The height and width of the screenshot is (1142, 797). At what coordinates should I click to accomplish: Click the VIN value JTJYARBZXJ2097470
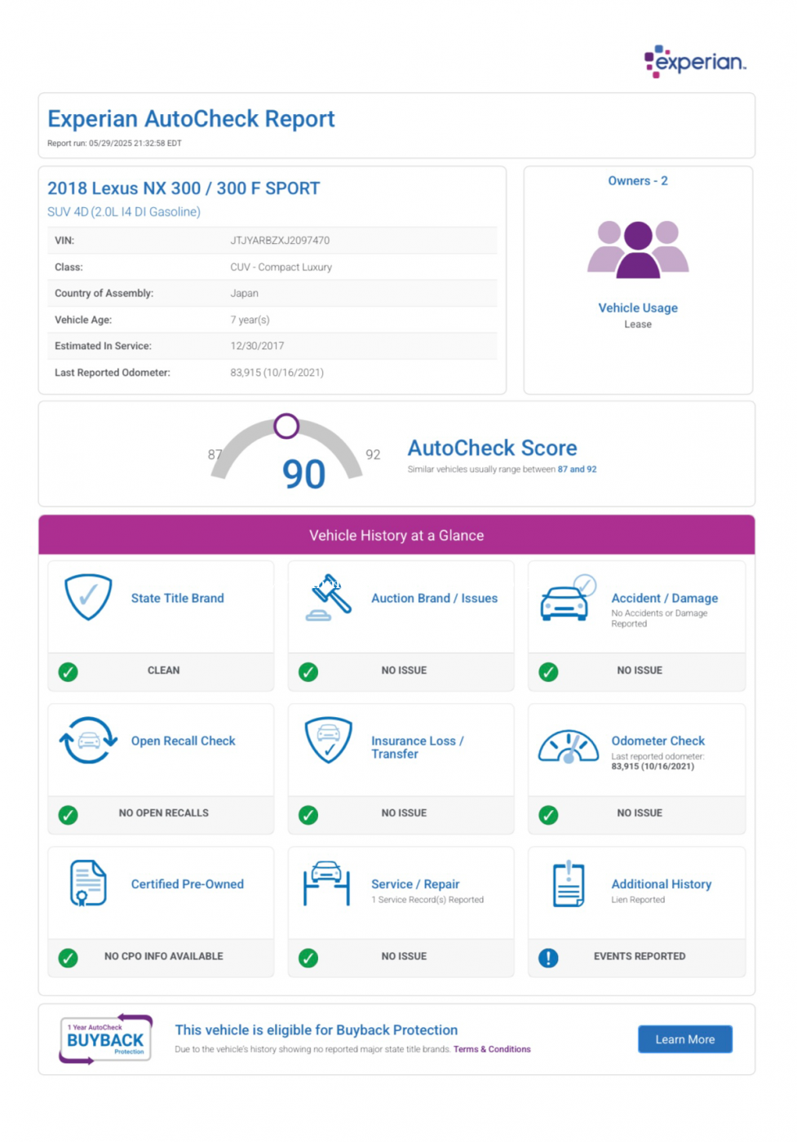pos(280,241)
